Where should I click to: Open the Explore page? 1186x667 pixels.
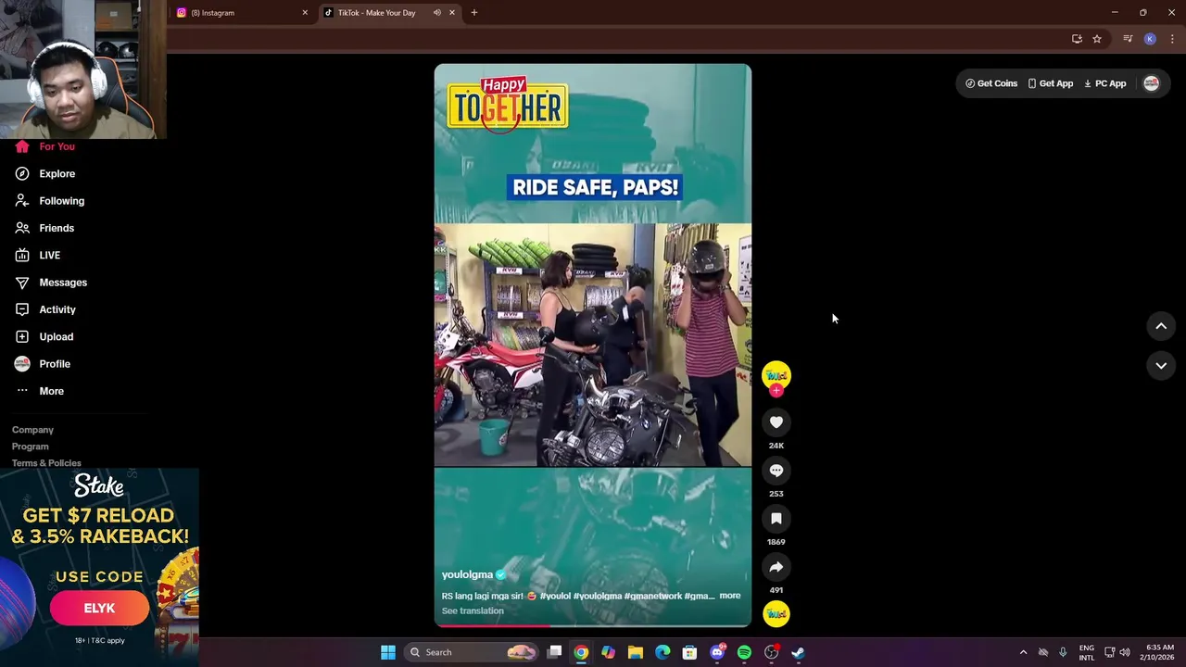44,173
